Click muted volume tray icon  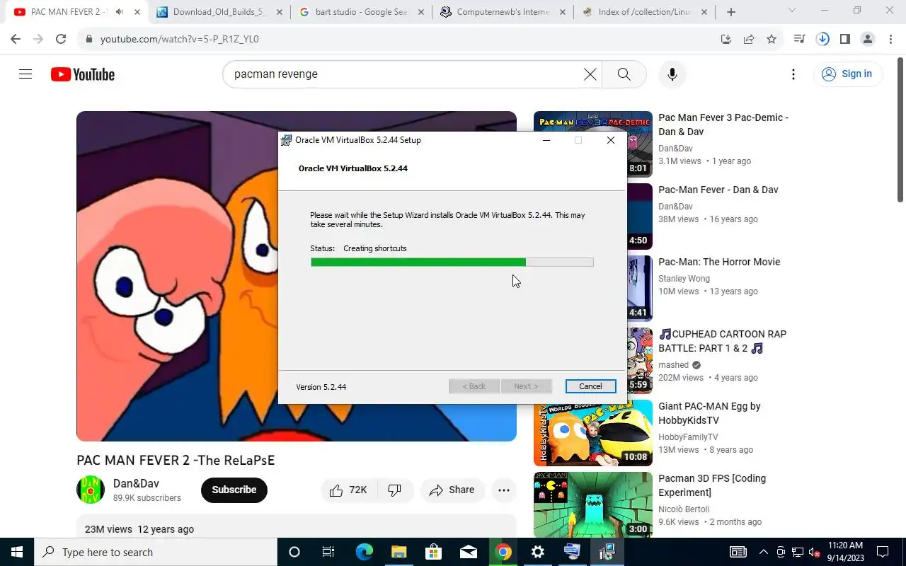(x=814, y=552)
